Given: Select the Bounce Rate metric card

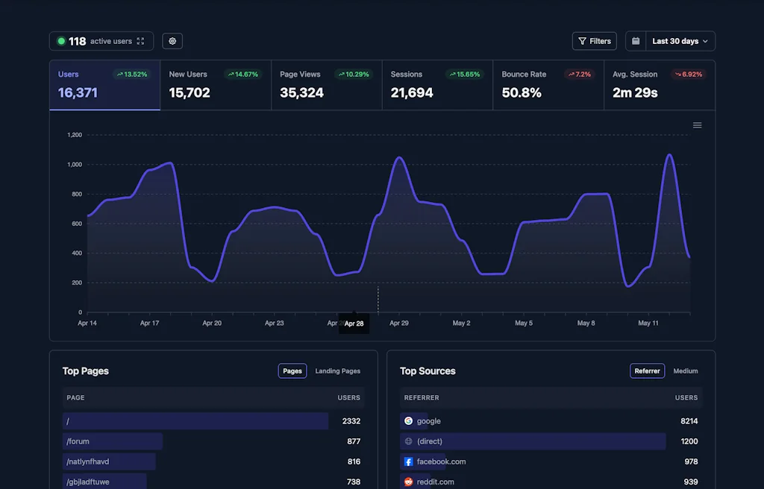Looking at the screenshot, I should coord(548,84).
